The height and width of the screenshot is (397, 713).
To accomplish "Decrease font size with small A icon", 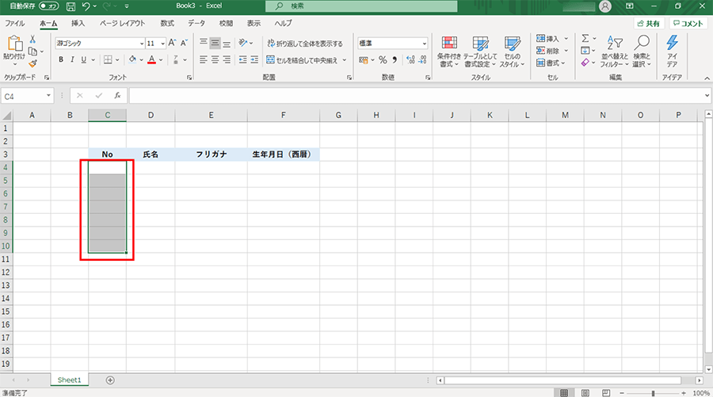I will 184,44.
